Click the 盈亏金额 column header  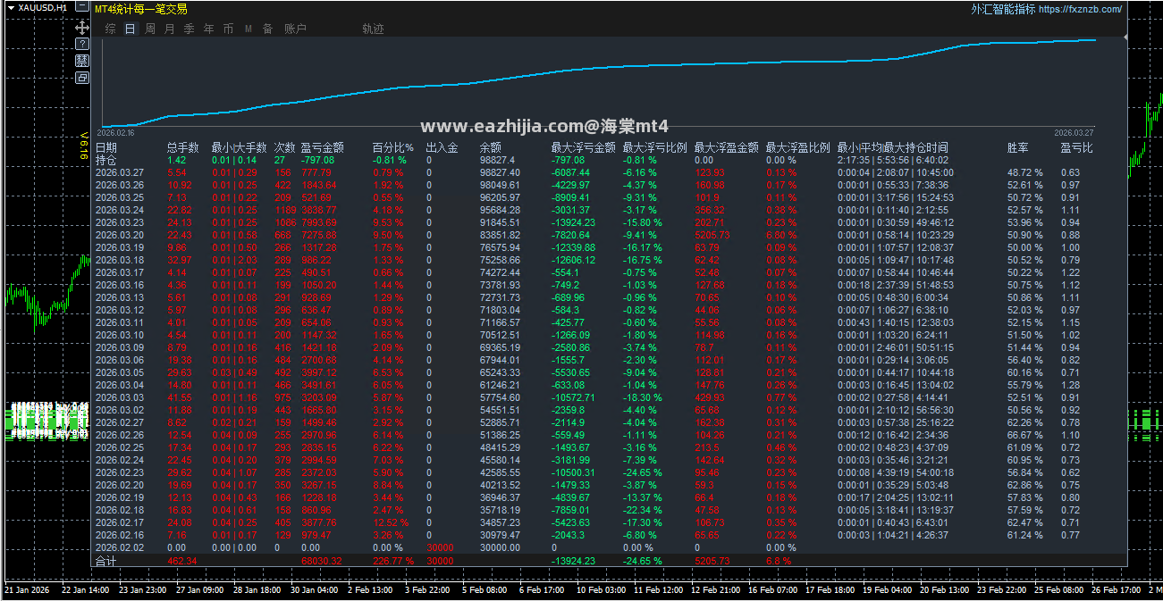tap(322, 147)
